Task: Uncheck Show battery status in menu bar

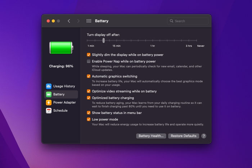Action: point(89,113)
